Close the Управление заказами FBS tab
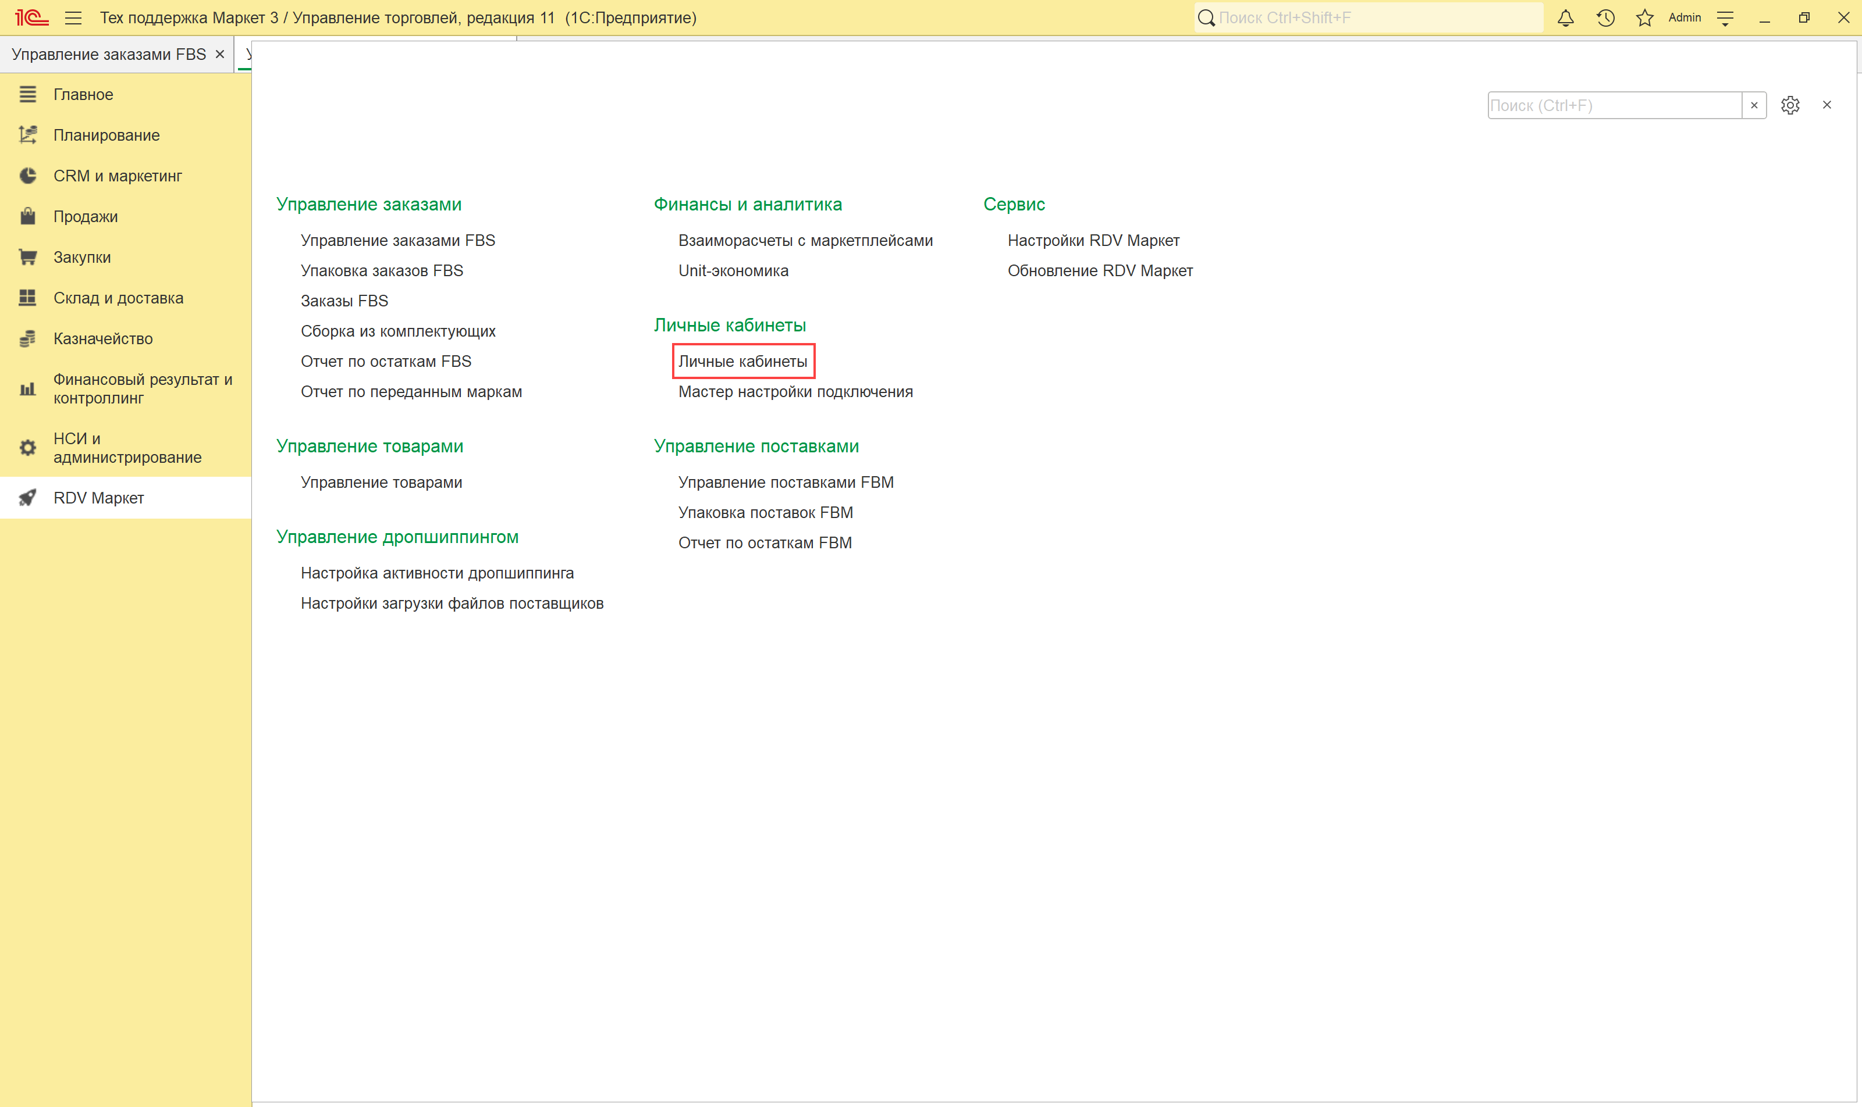1862x1107 pixels. tap(219, 55)
